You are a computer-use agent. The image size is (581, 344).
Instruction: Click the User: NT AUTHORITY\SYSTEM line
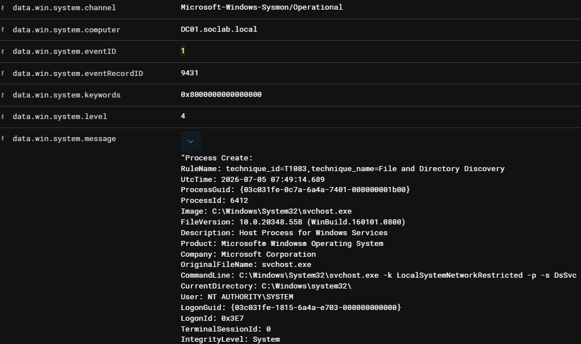(x=237, y=296)
